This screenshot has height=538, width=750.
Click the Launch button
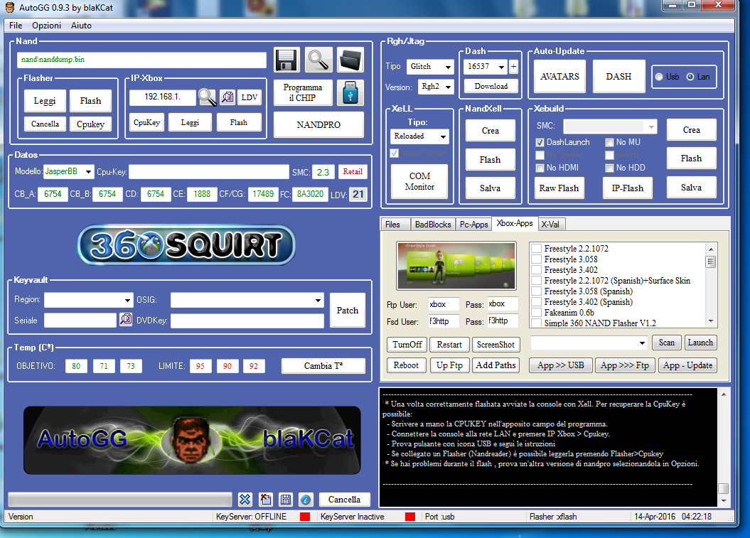click(x=700, y=343)
